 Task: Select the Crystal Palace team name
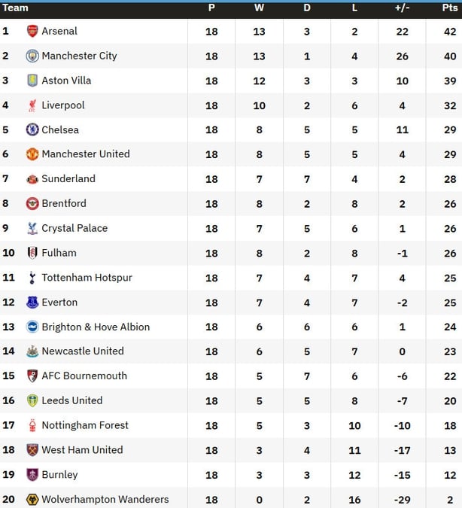[x=74, y=228]
